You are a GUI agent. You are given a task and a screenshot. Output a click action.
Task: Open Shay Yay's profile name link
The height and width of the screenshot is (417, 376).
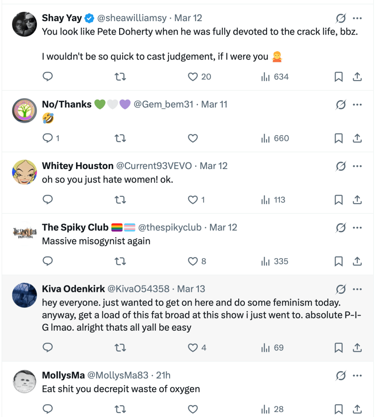61,18
